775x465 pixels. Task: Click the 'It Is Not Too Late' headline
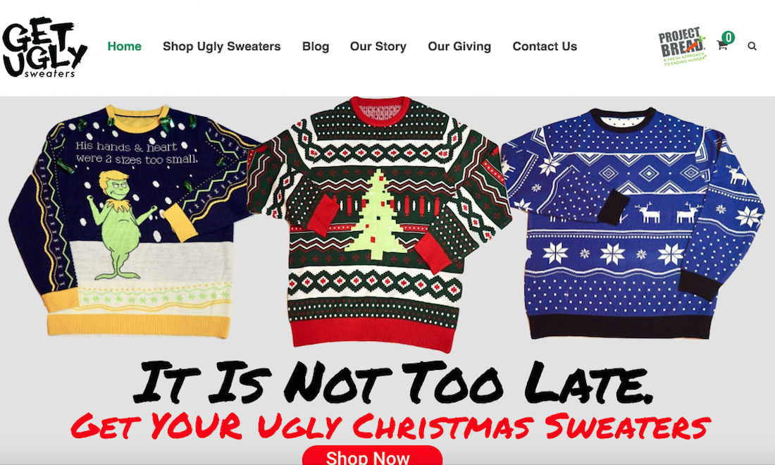[x=393, y=381]
